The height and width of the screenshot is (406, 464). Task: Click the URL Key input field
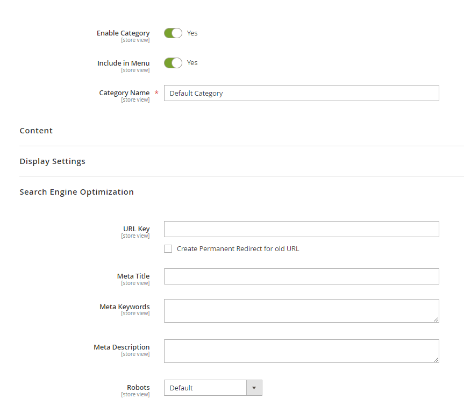(x=301, y=229)
